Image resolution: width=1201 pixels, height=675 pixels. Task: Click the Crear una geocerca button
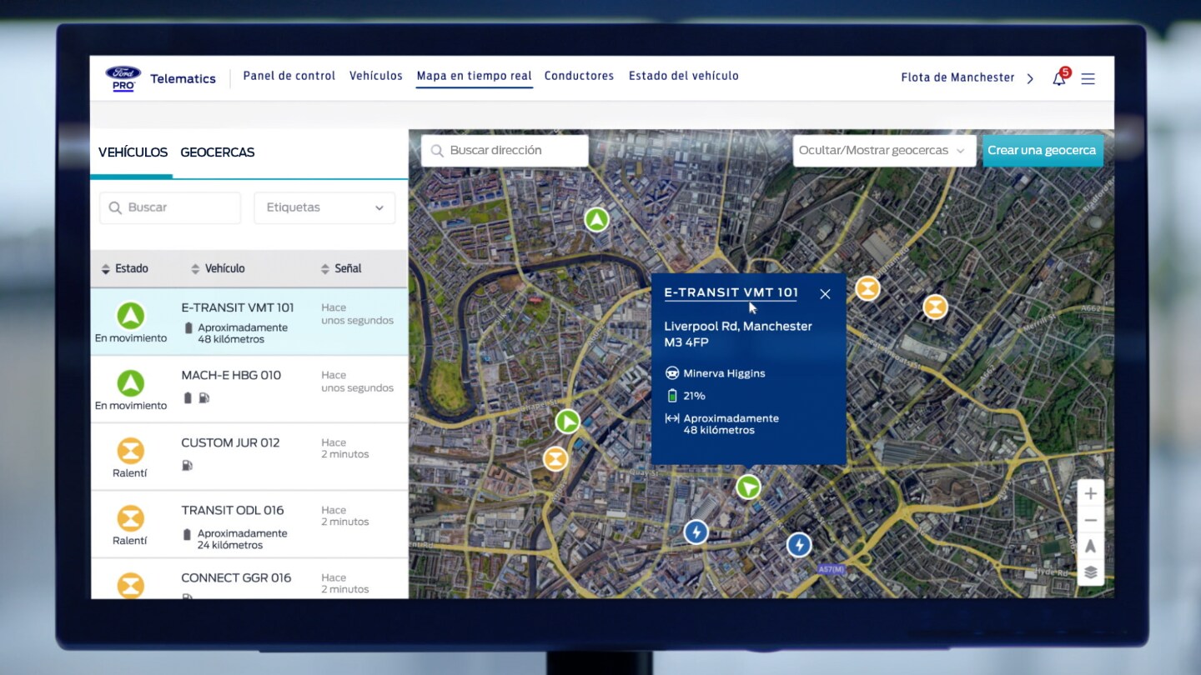1042,151
